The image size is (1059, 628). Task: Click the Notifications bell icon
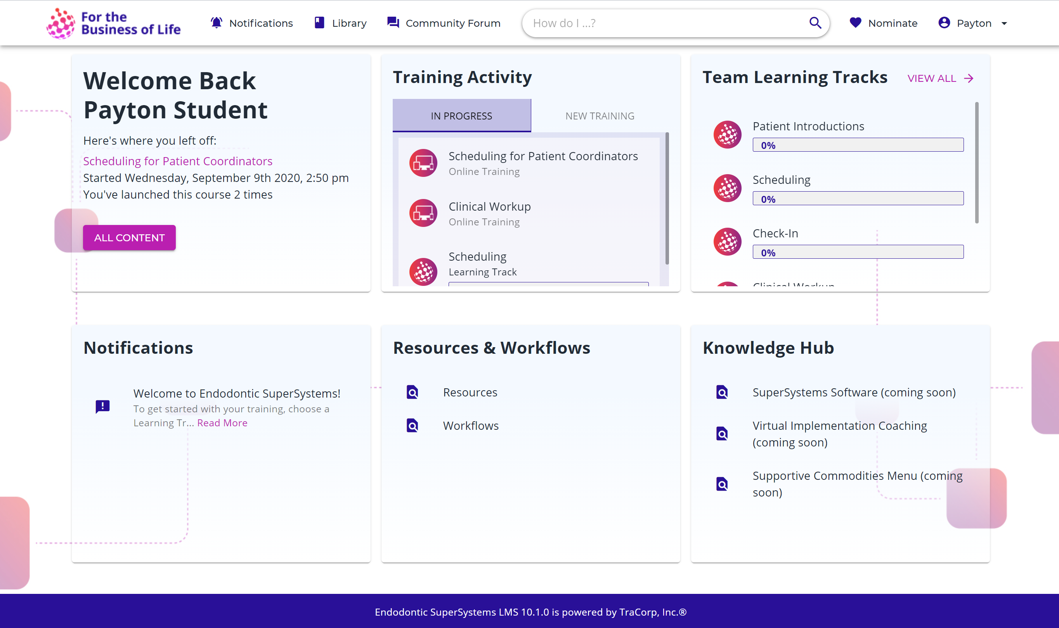216,23
